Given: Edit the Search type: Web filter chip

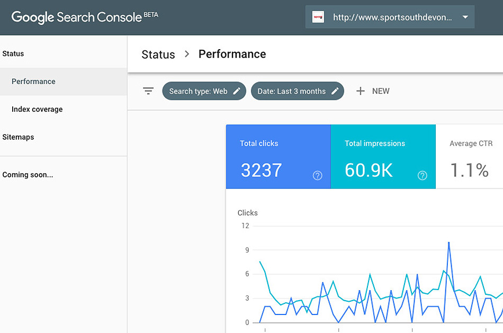Looking at the screenshot, I should coord(204,91).
